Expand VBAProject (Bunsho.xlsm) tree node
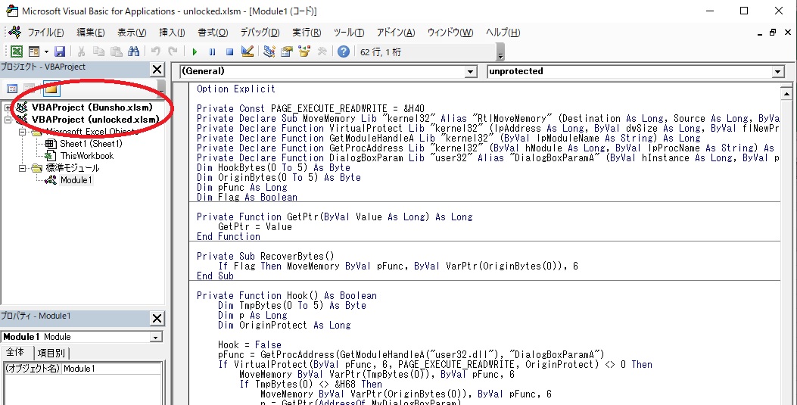Viewport: 797px width, 405px height. [x=8, y=107]
